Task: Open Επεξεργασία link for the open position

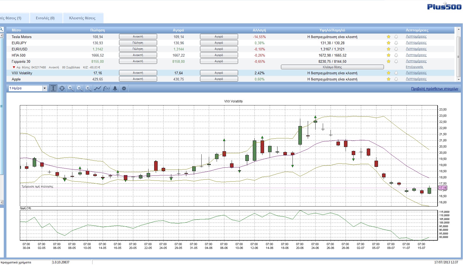Action: 414,67
